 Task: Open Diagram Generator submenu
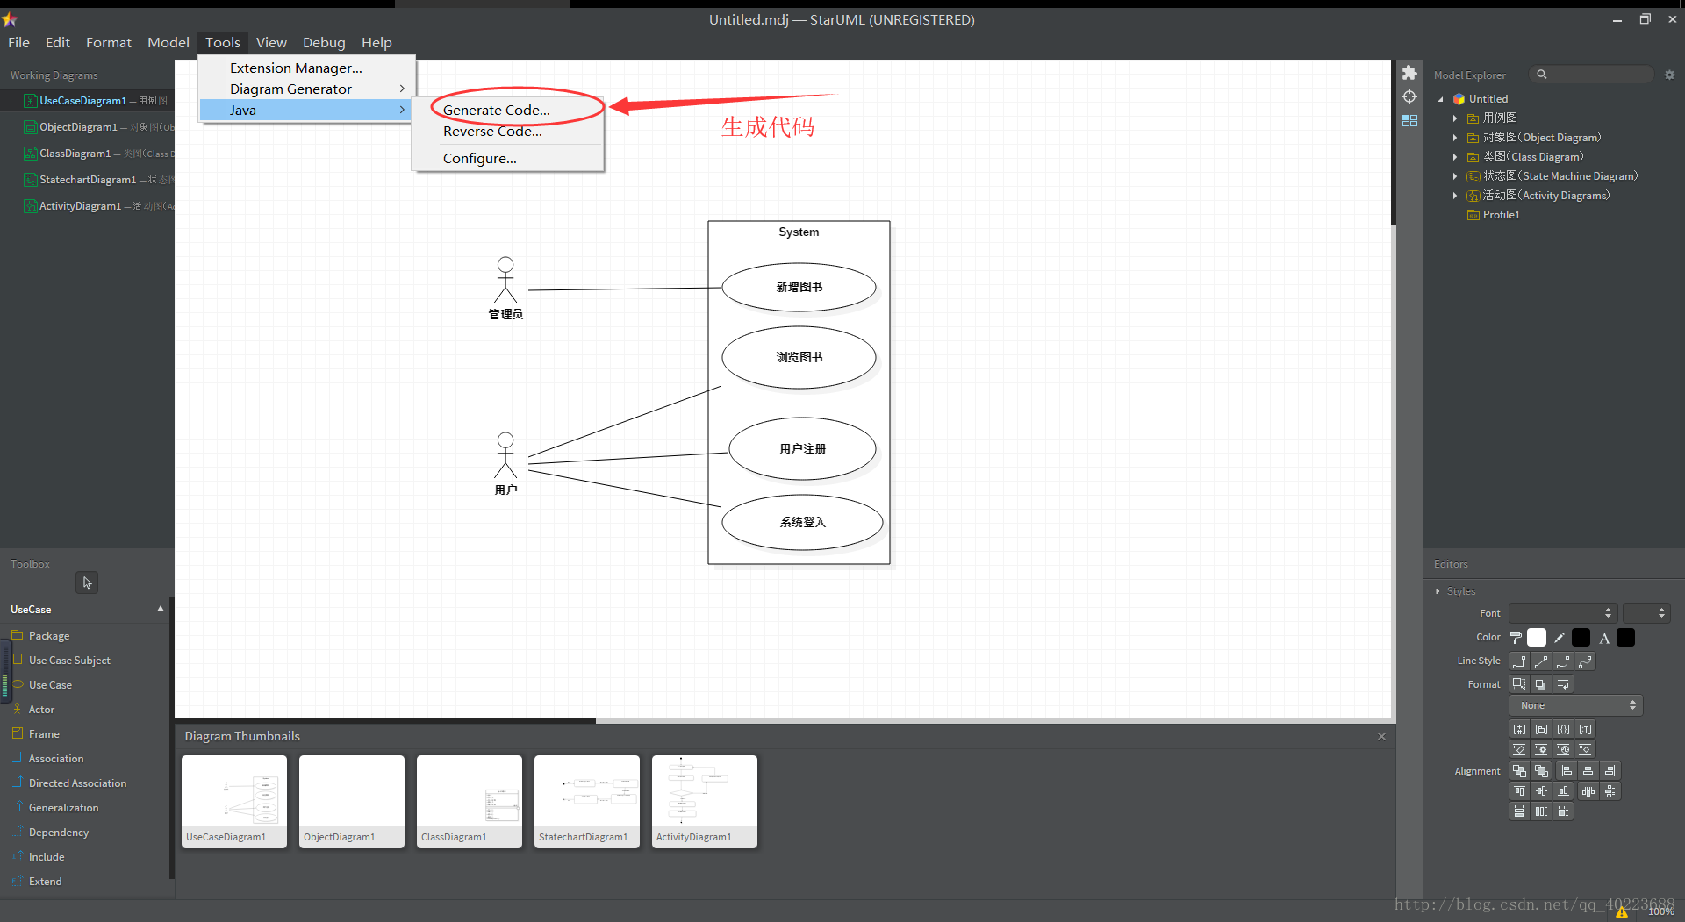click(306, 89)
